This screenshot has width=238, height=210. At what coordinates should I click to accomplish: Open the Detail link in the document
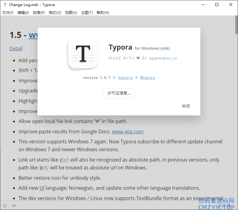coord(16,48)
